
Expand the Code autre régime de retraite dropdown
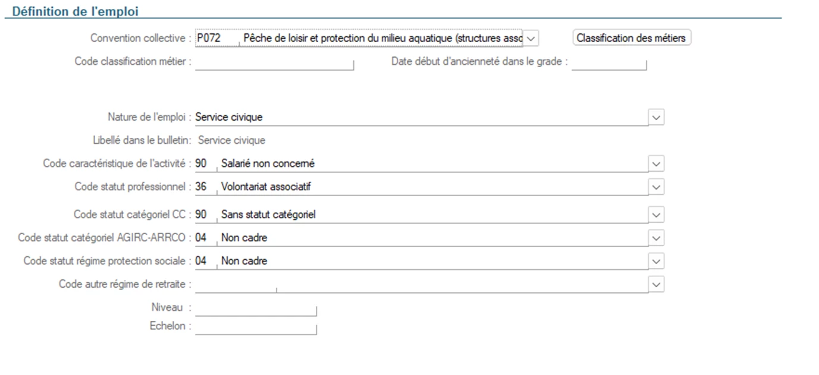(x=656, y=285)
